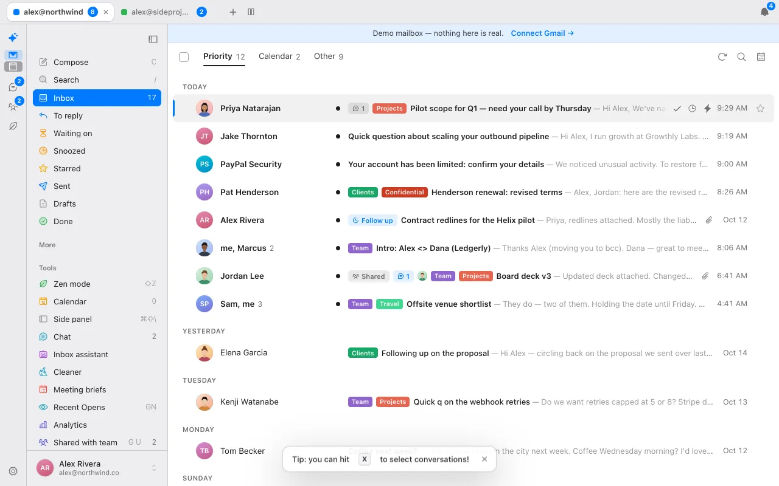Viewport: 779px width, 486px height.
Task: Click the Compose button
Action: pyautogui.click(x=97, y=62)
